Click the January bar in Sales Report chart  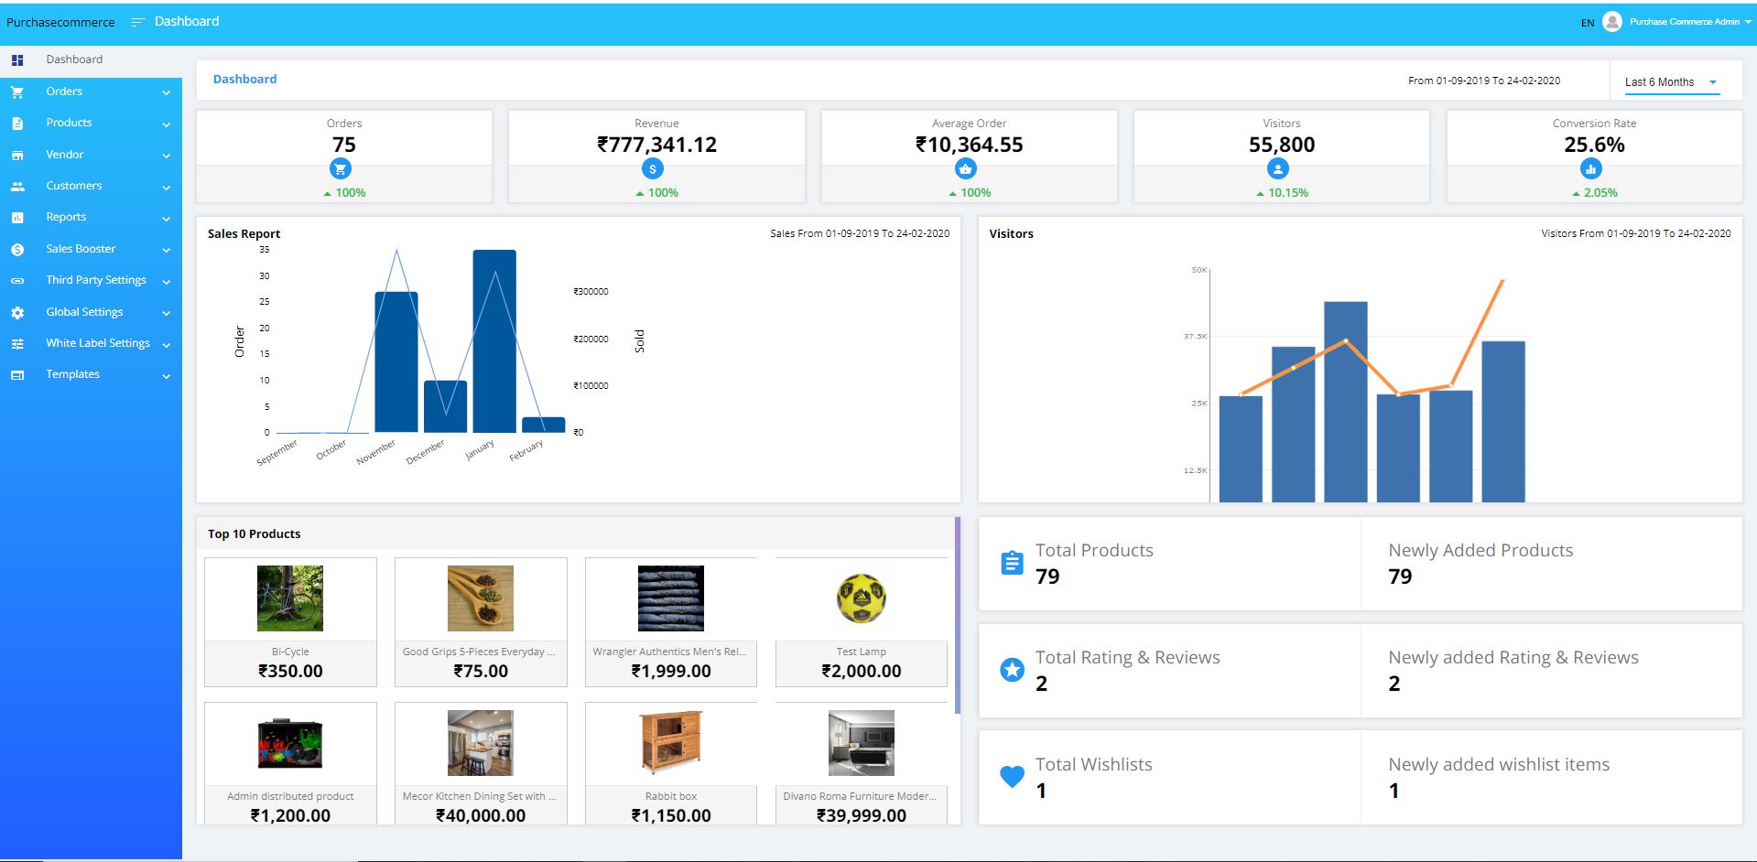pos(494,341)
